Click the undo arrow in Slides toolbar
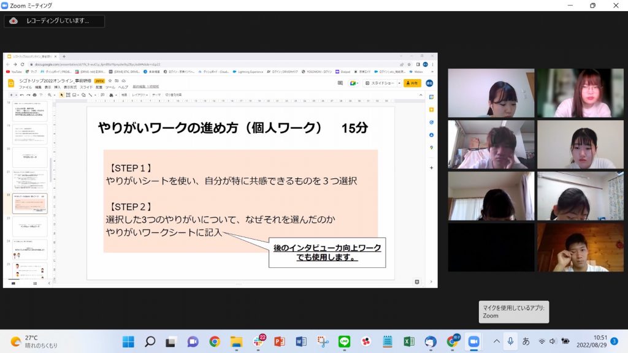628x353 pixels. (x=21, y=95)
